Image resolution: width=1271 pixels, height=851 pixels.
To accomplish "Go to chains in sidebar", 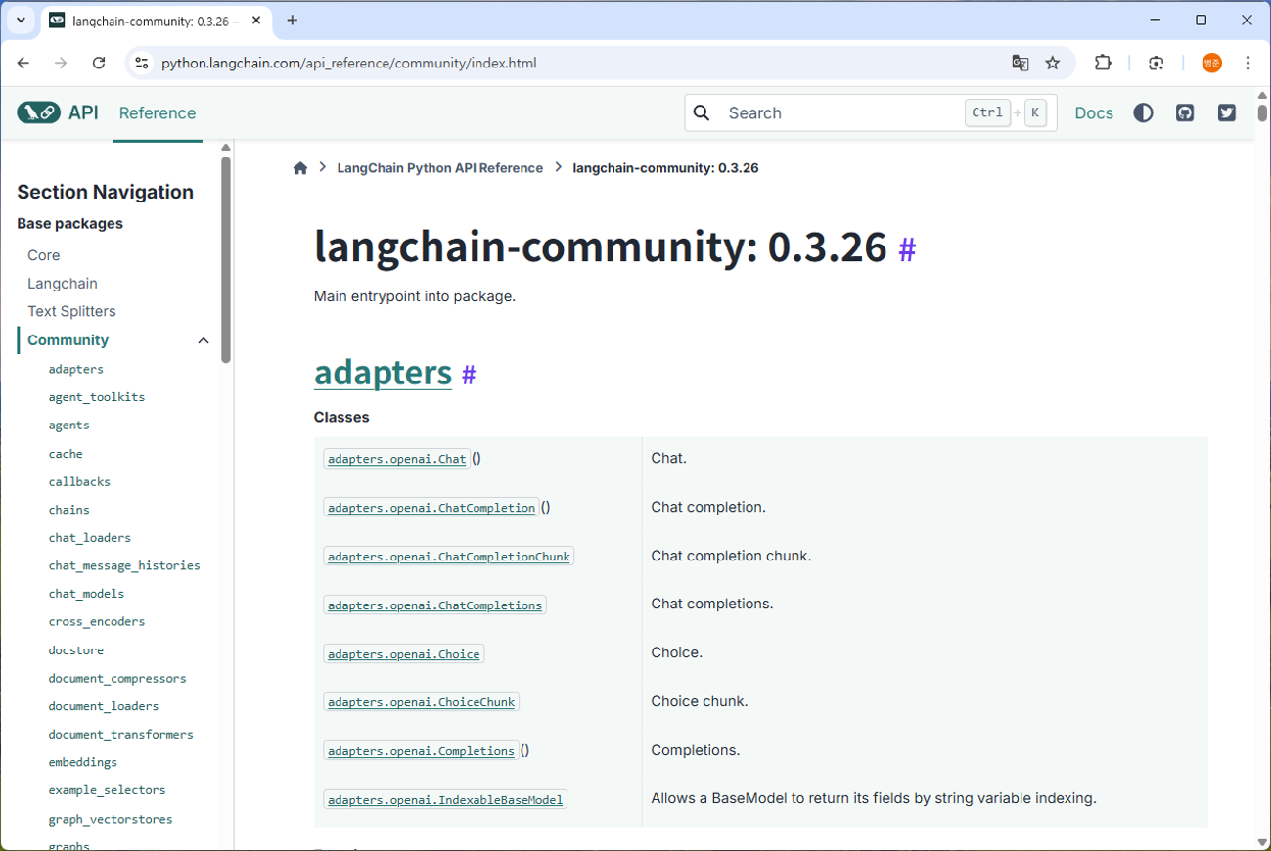I will [x=68, y=510].
